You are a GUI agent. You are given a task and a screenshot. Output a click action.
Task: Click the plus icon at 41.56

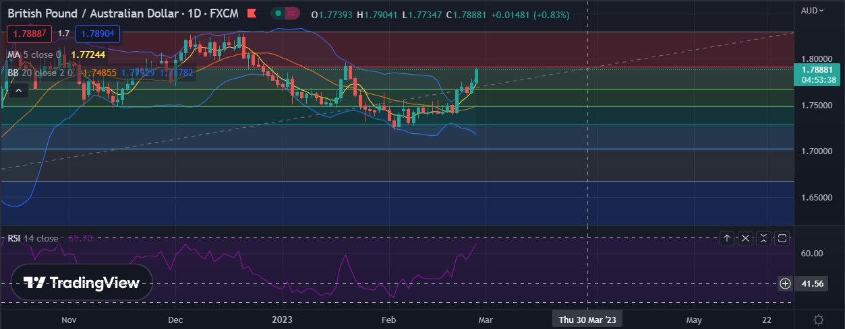tap(786, 283)
